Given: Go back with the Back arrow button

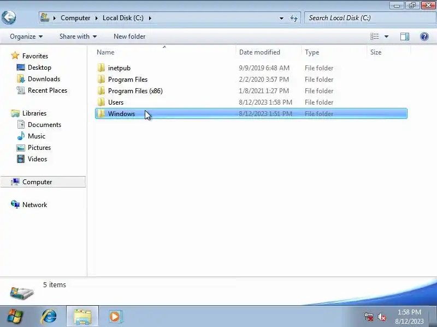Looking at the screenshot, I should [x=9, y=18].
